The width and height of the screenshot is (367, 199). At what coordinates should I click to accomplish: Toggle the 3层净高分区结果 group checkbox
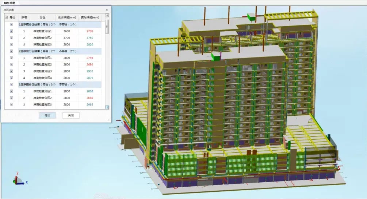(11, 84)
